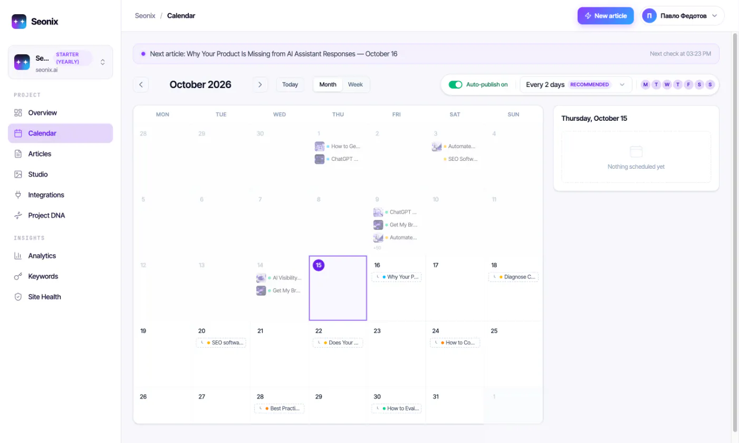Click the clock icon on the "Best Practi..." entry
This screenshot has height=443, width=739.
point(260,409)
